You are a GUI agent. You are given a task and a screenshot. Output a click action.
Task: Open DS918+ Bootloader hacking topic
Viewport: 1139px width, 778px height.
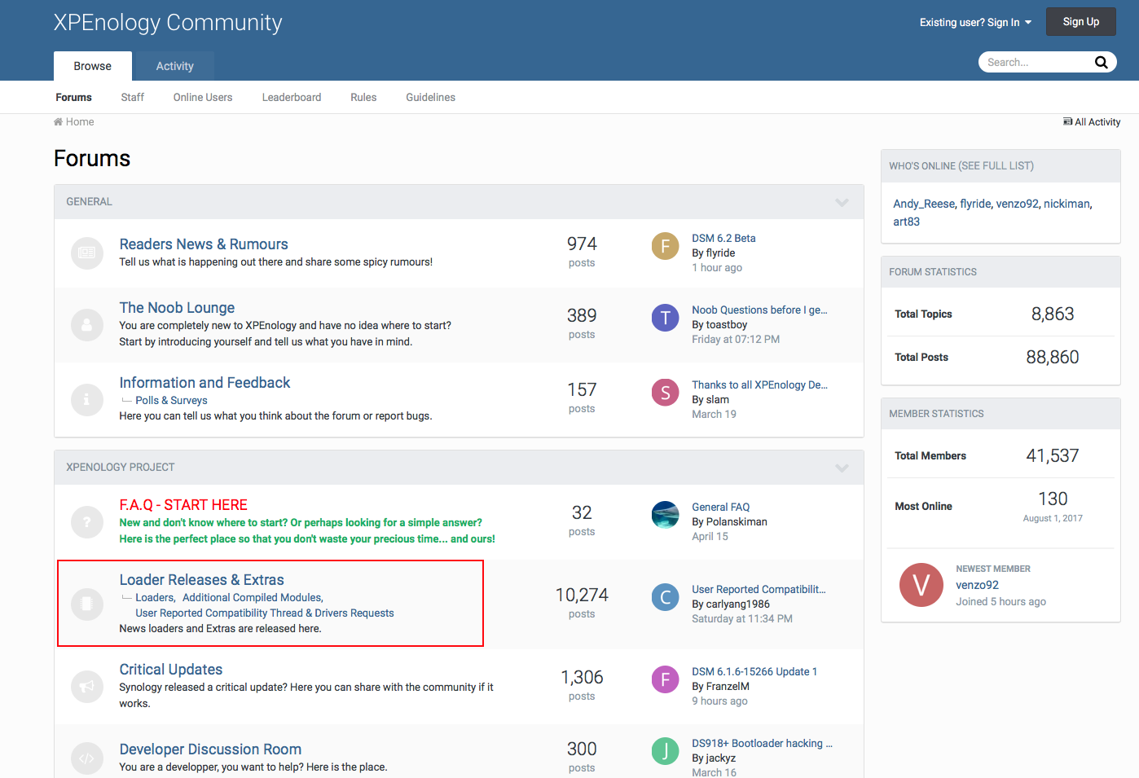click(762, 744)
